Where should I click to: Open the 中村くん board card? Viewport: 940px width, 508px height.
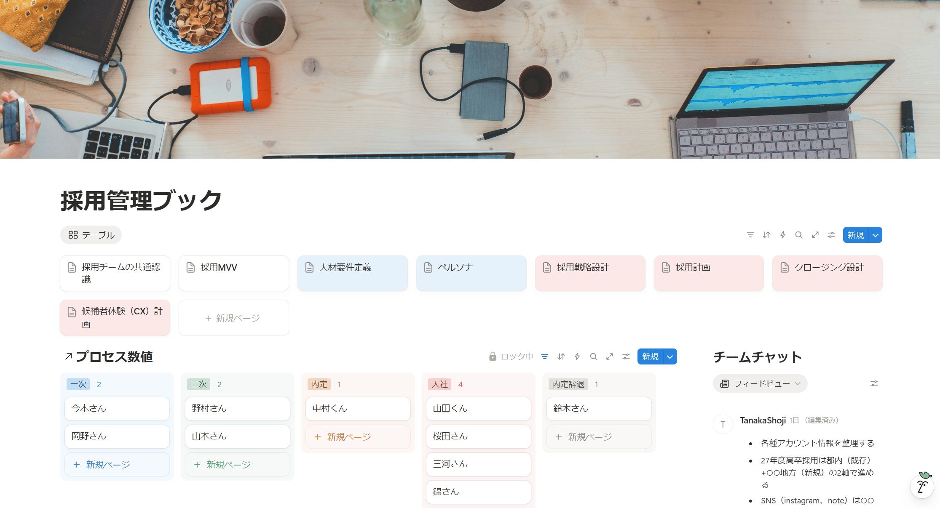tap(358, 408)
